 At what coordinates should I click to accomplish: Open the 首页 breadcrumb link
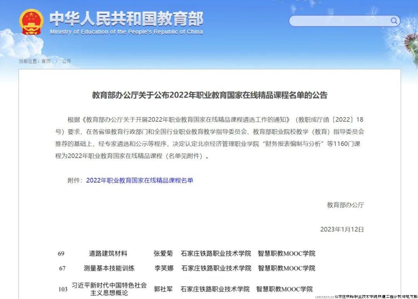tap(46, 61)
